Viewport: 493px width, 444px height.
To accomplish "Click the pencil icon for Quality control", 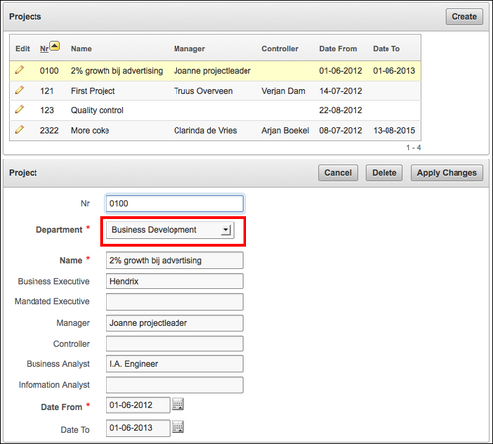I will pos(19,109).
